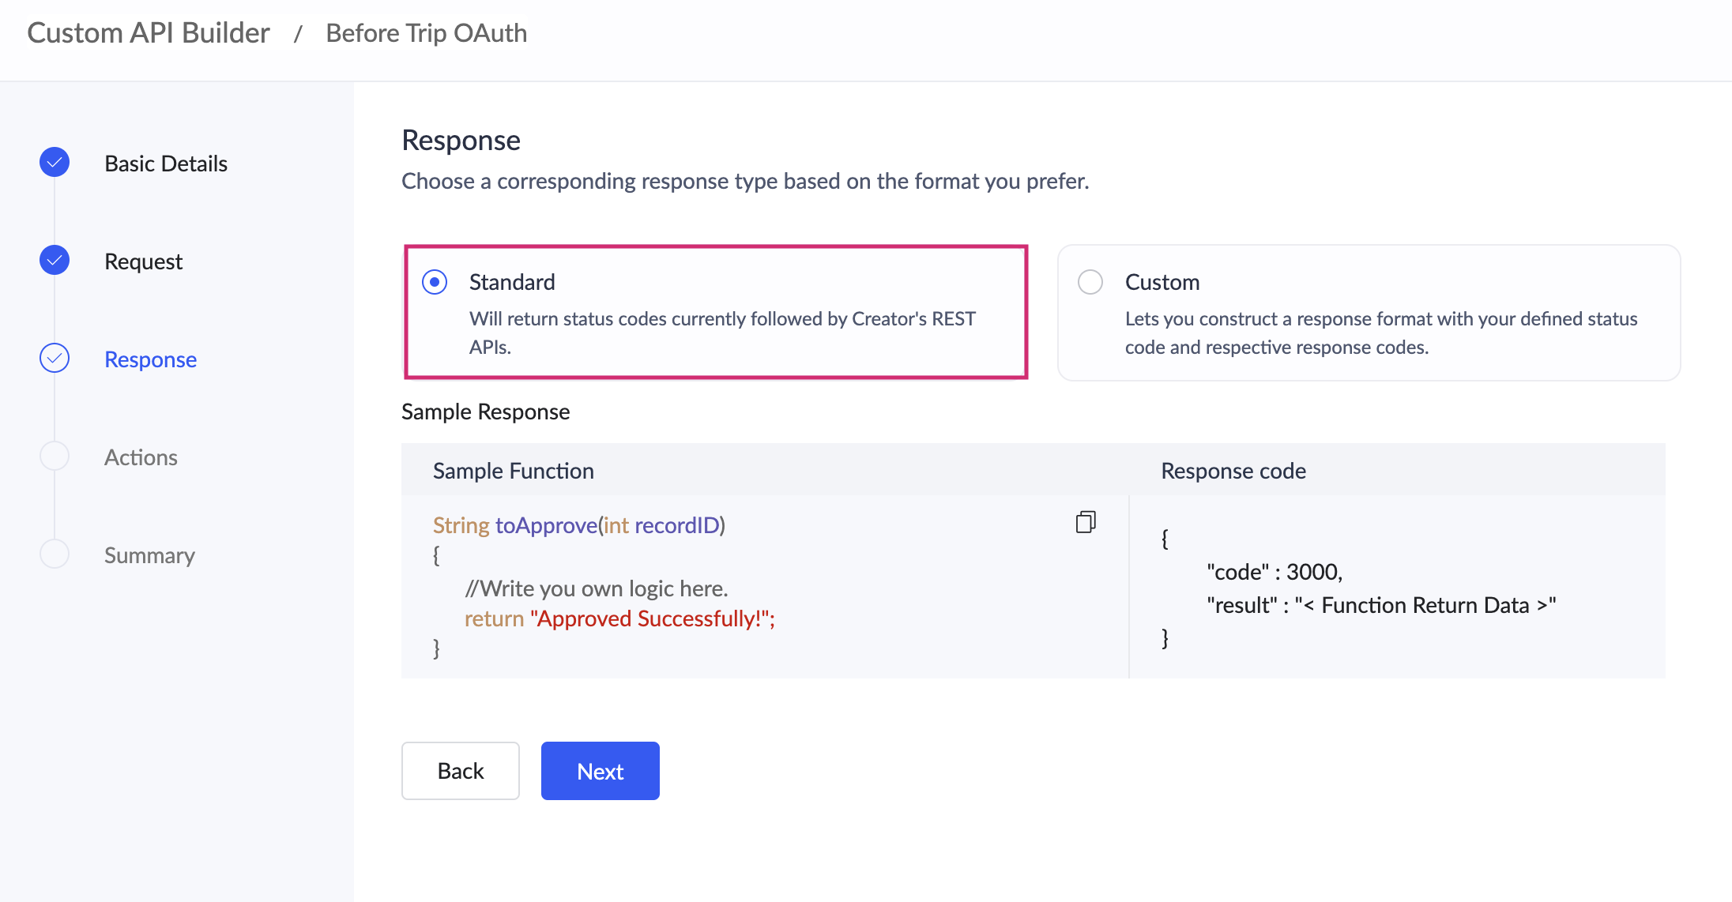Open the Summary step
Viewport: 1732px width, 902px height.
pos(149,555)
